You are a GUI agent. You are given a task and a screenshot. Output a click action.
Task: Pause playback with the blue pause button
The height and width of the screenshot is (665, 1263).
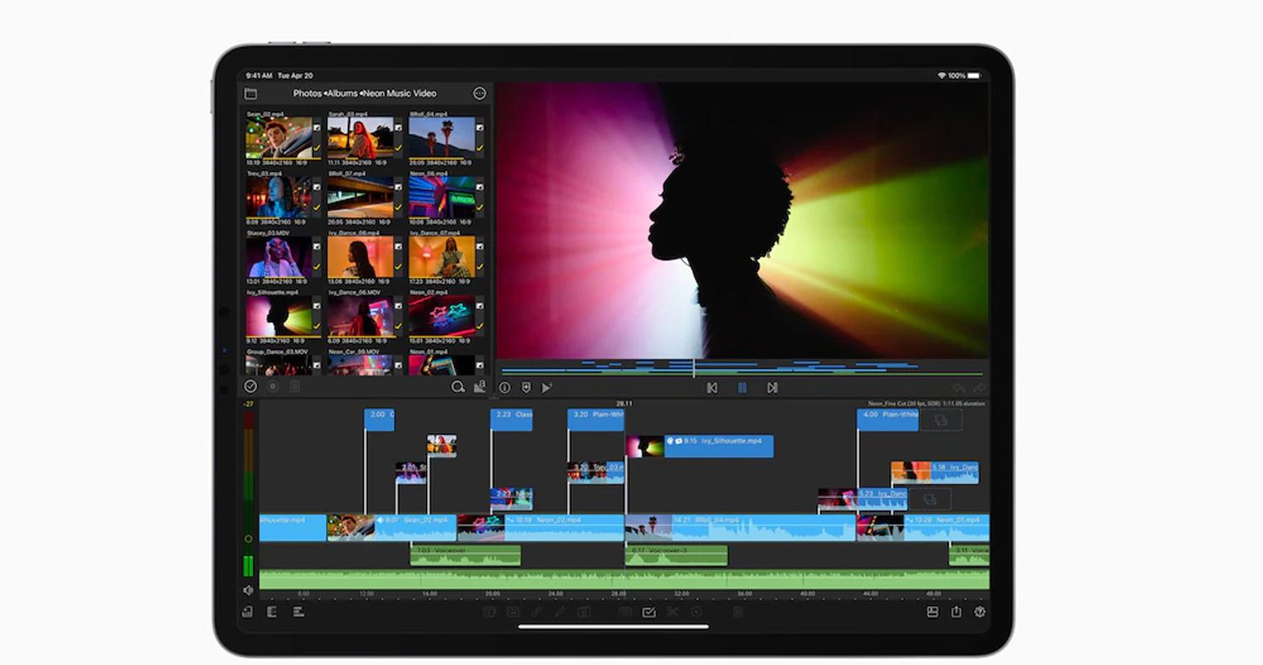(742, 388)
